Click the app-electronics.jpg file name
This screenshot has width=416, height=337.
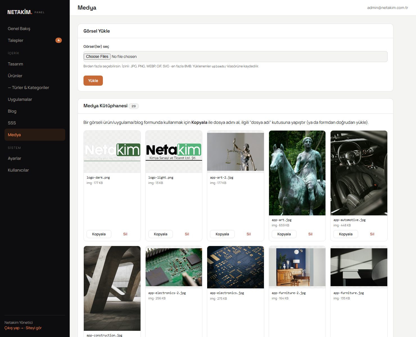click(227, 293)
